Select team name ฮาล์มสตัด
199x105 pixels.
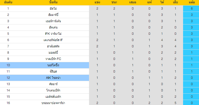[53, 46]
